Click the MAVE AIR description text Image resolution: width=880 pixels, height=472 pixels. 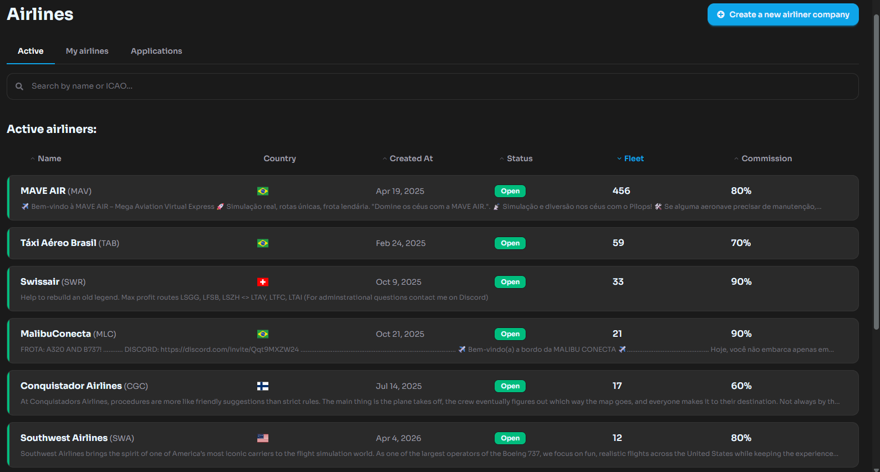tap(421, 207)
